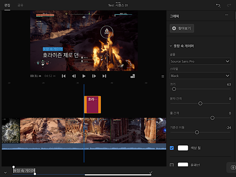Open the 글꼴 Source Sans Pro dropdown

tap(200, 61)
